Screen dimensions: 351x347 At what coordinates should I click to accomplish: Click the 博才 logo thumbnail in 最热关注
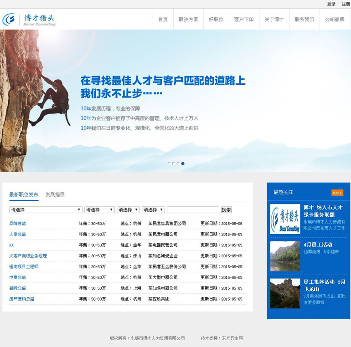tap(285, 219)
